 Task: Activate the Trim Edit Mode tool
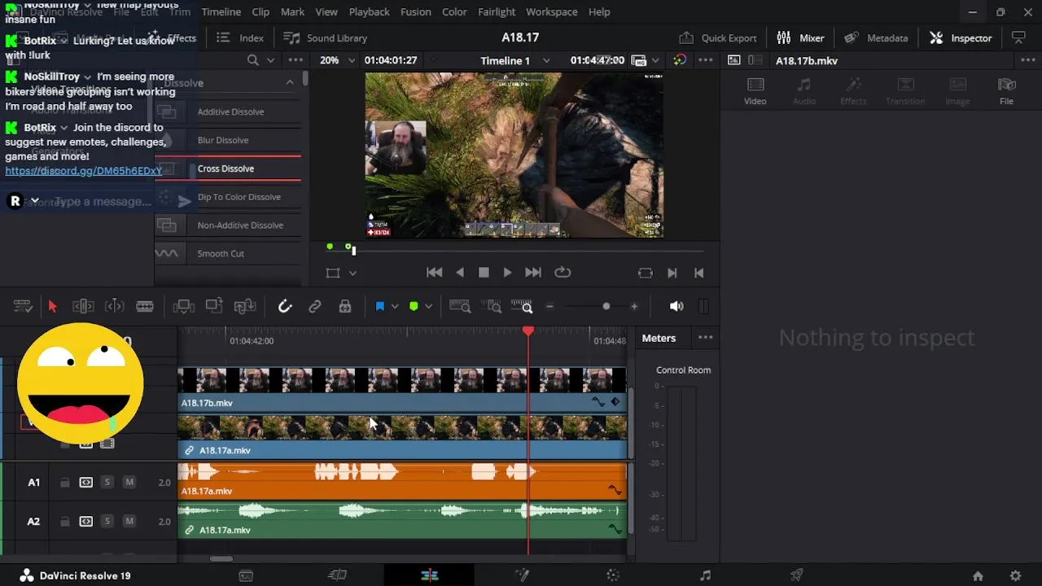point(83,306)
